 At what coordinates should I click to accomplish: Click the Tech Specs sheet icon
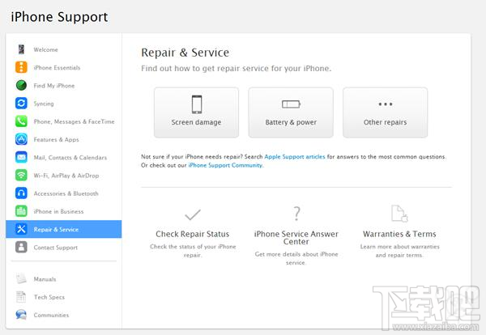pyautogui.click(x=21, y=296)
